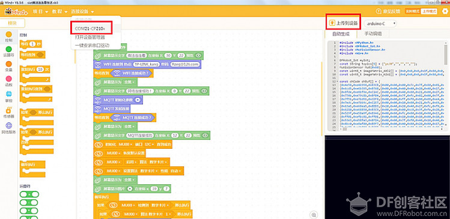The height and width of the screenshot is (219, 450).
Task: Select the 控制 category circle
Action: 9,34
